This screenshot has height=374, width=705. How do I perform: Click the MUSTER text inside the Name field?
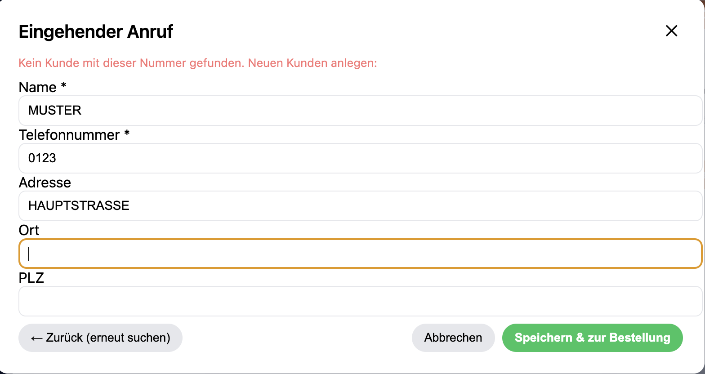click(55, 111)
